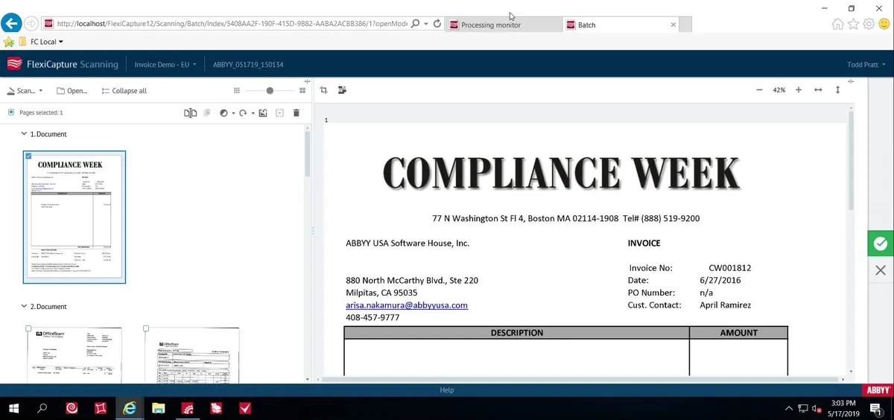Switch to the Processing monitor tab
Screen dimensions: 894x420
click(503, 25)
